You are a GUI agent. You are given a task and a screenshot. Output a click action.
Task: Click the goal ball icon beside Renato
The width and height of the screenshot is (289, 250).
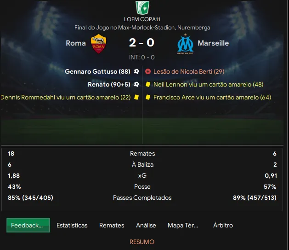(136, 85)
